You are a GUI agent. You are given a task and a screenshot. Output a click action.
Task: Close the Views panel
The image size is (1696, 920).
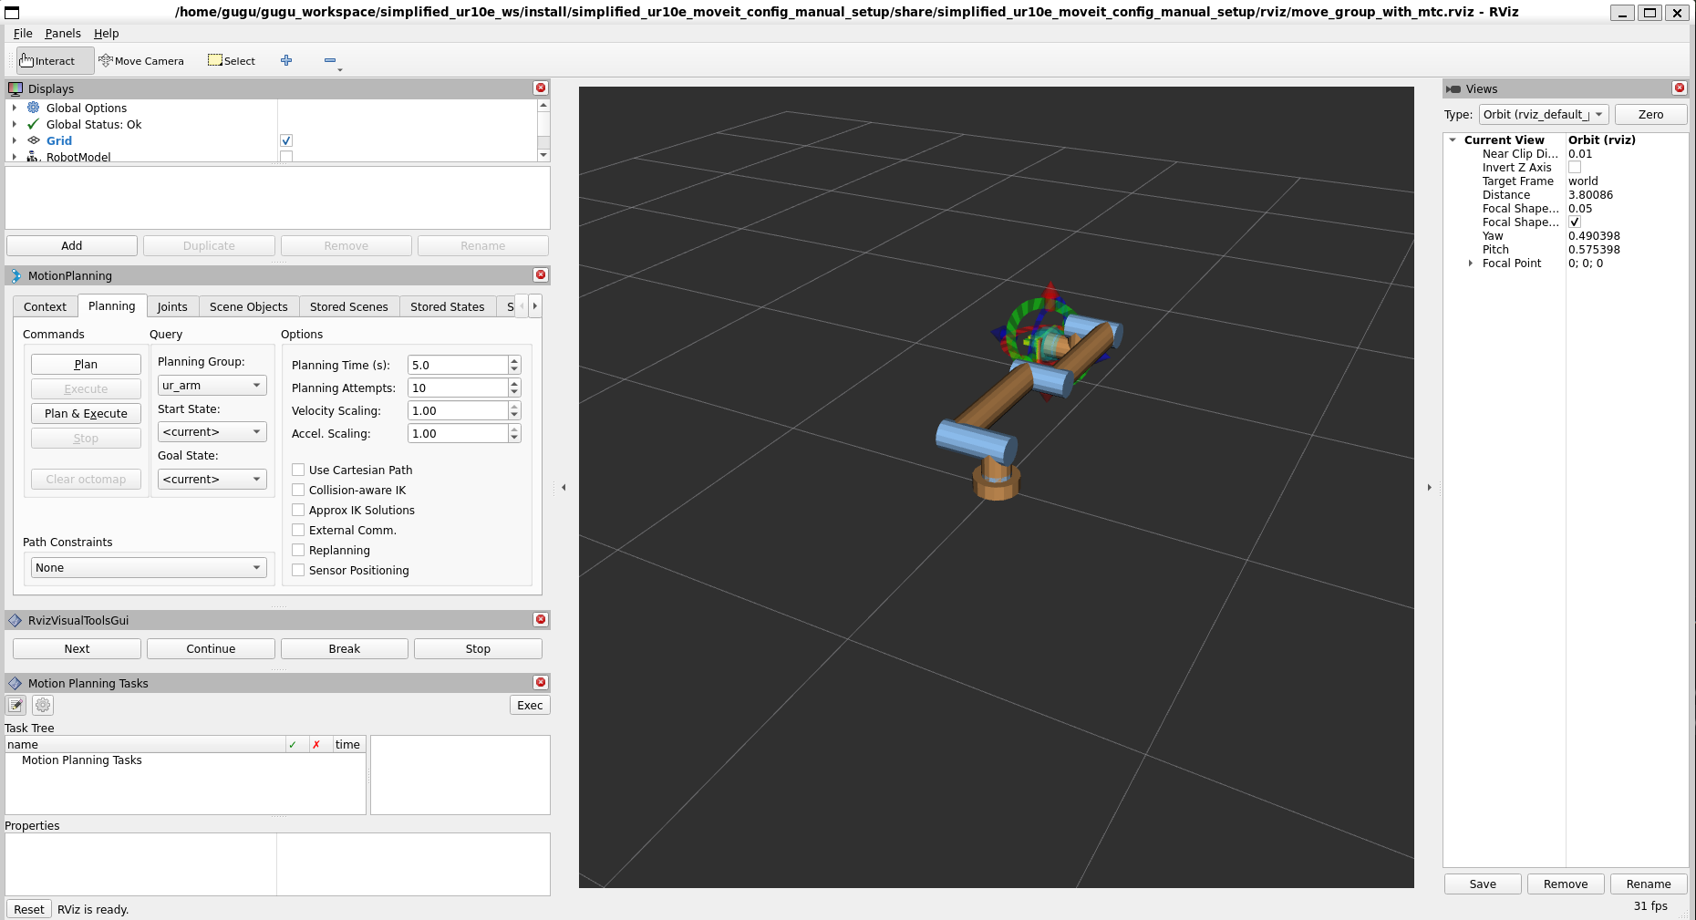coord(1680,88)
